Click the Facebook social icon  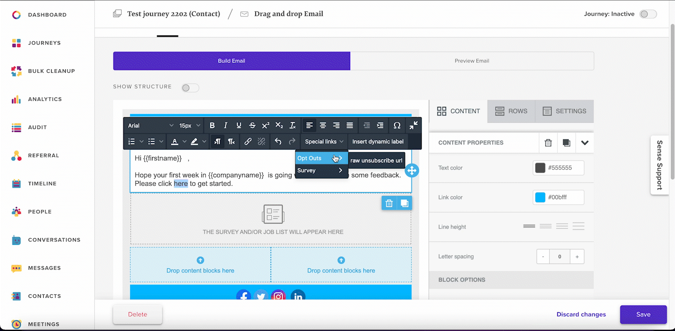coord(243,296)
